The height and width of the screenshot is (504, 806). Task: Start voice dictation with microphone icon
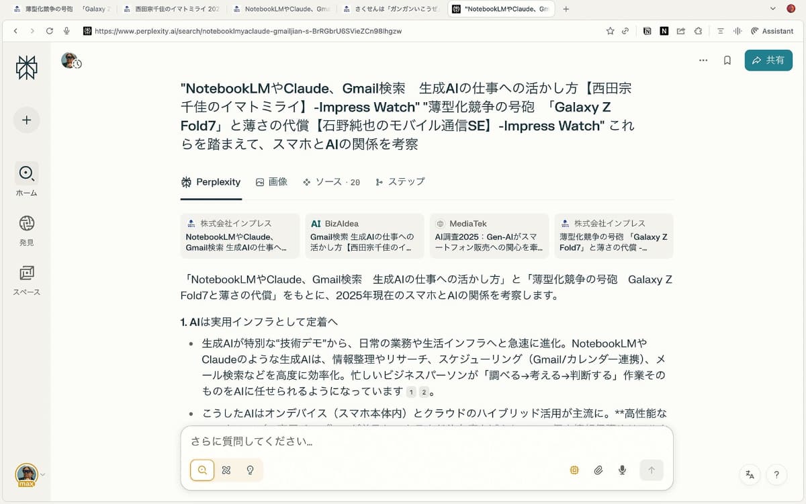pos(623,470)
